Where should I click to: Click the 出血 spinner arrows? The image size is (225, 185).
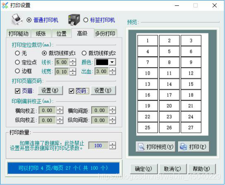tap(112, 71)
